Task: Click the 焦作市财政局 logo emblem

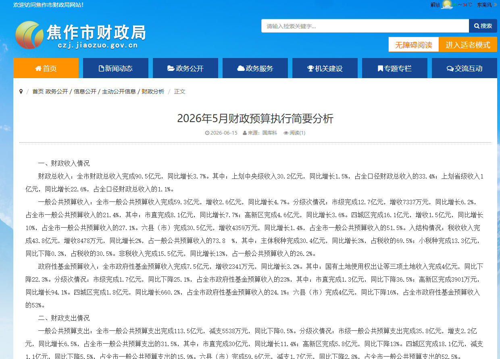Action: click(x=29, y=35)
